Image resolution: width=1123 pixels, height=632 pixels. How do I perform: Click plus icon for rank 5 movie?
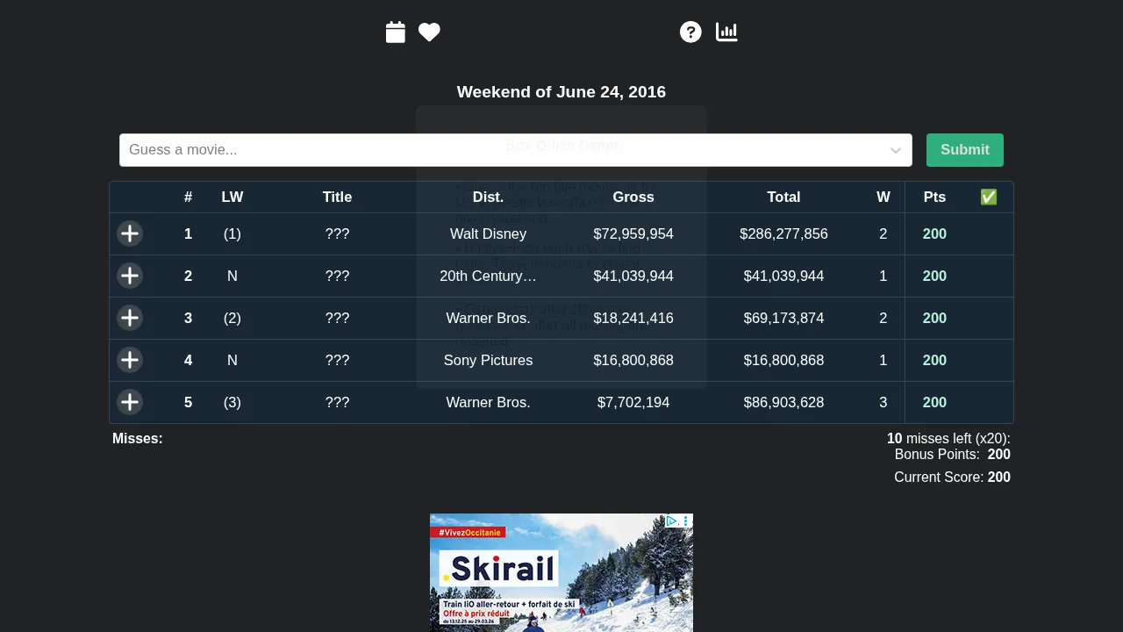coord(130,402)
